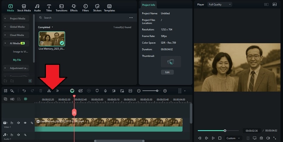The height and width of the screenshot is (142, 283).
Task: Click the horizontal timeline scrollbar
Action: pos(119,141)
